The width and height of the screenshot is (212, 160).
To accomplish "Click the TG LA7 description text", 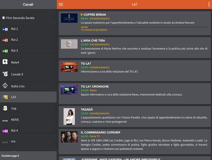I will coord(110,72).
